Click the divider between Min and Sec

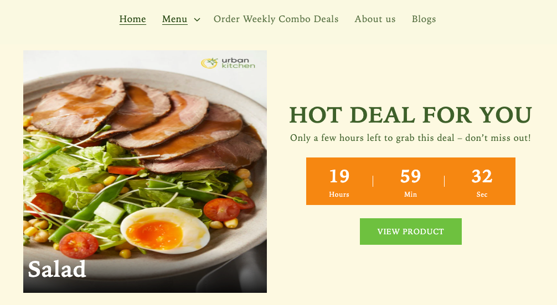click(x=445, y=181)
